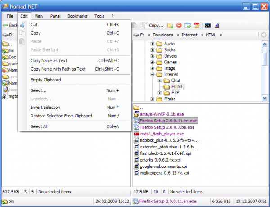Viewport: 270px width, 207px height.
Task: Click the new folder toolbar icon
Action: 170,26
